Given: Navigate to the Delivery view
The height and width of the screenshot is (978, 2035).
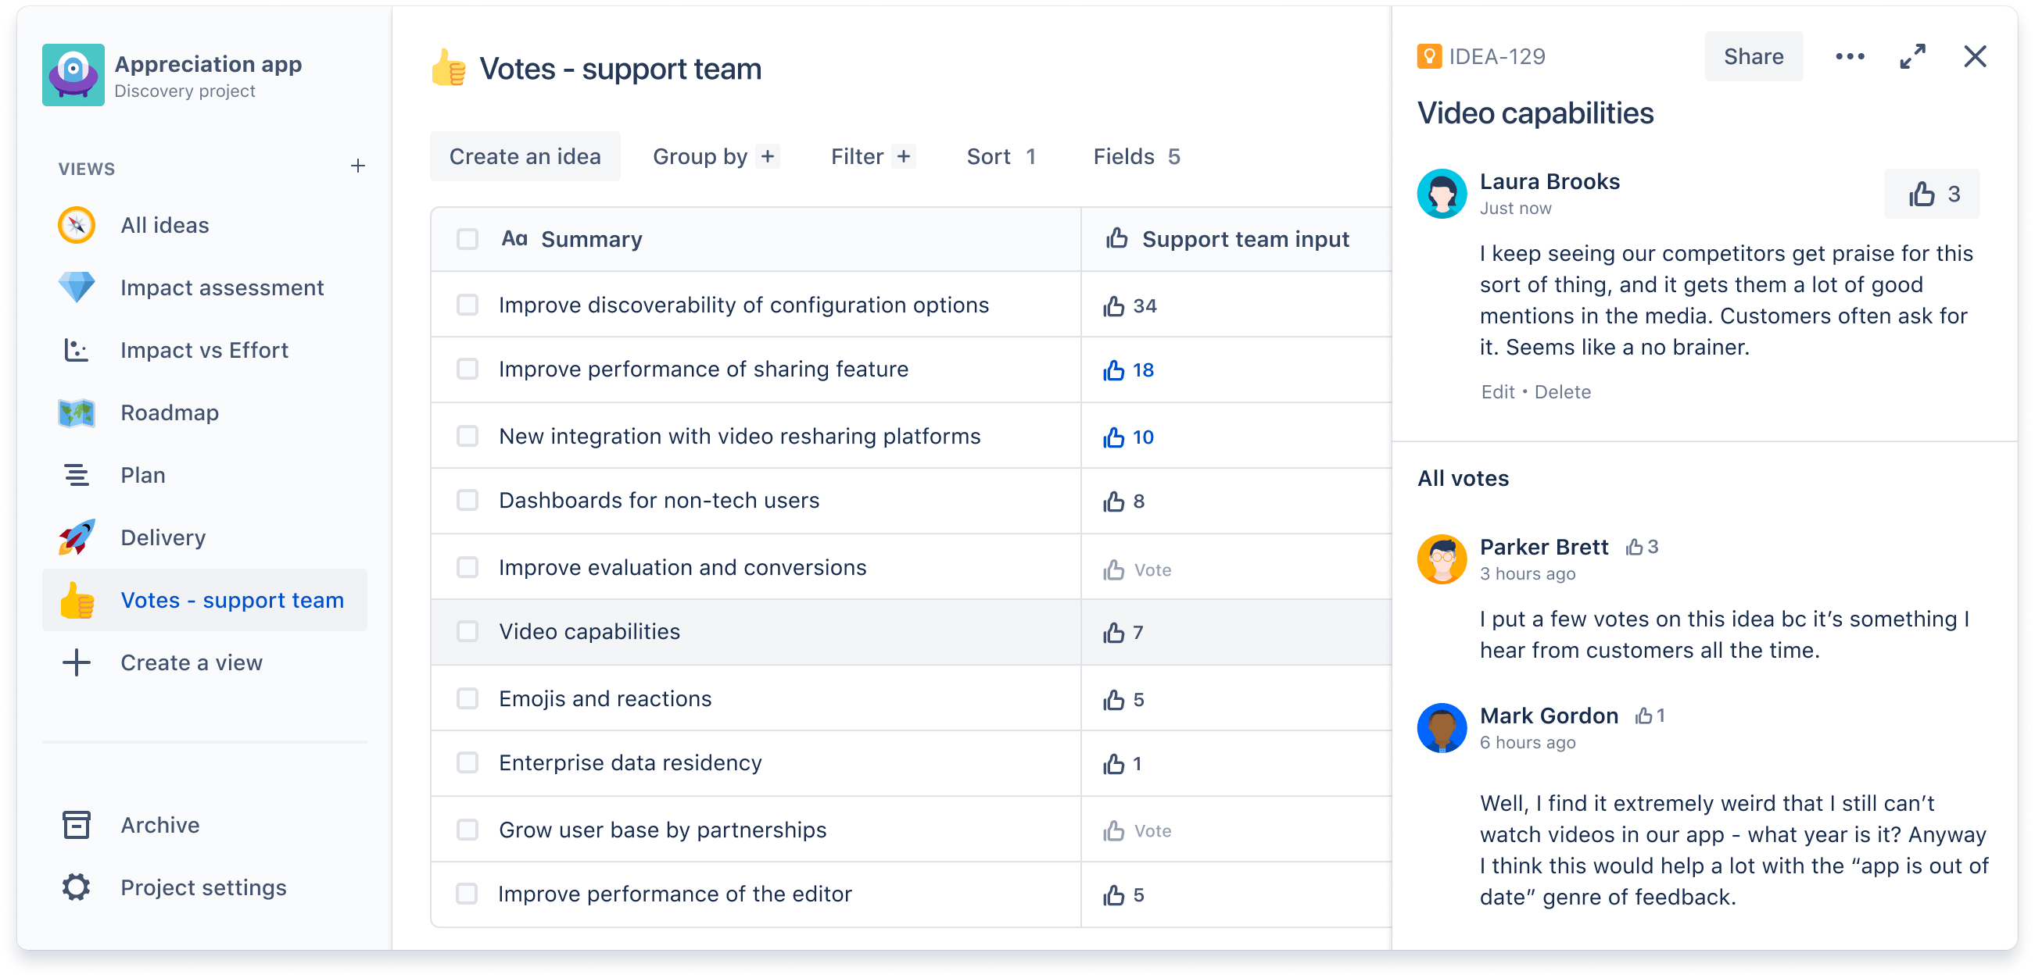Looking at the screenshot, I should [163, 537].
